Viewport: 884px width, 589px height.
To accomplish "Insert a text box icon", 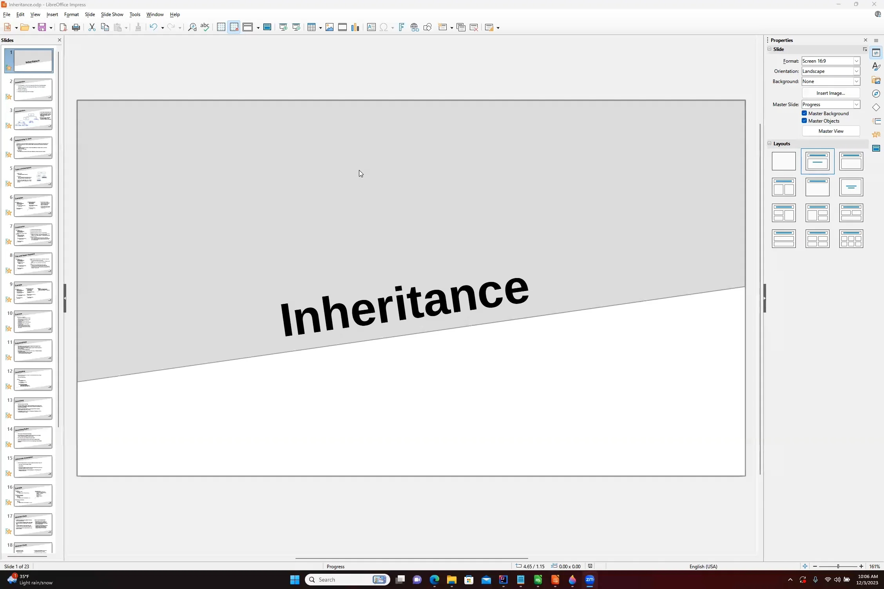I will coord(371,27).
